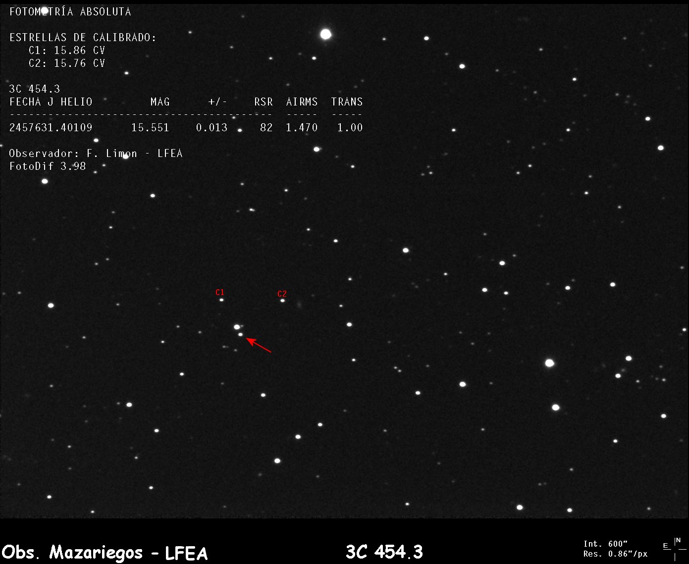Click the 'TRANS' column header

[347, 102]
